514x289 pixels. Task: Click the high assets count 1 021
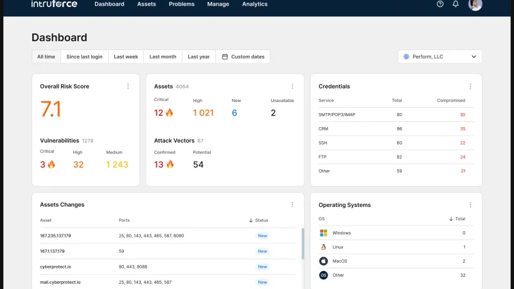point(203,113)
